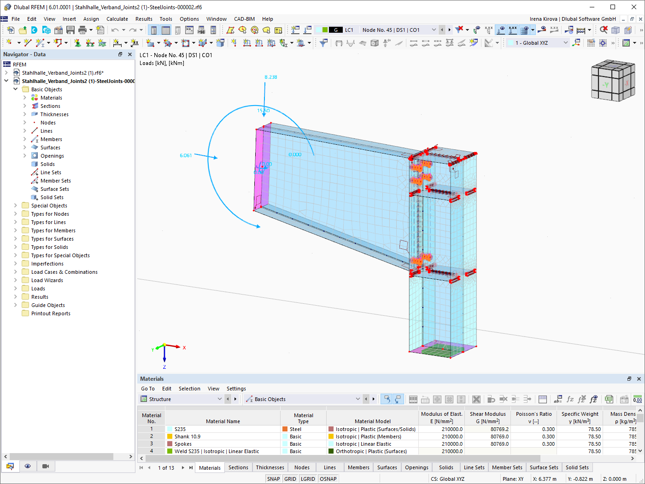This screenshot has height=484, width=645.
Task: Click Selection in Materials panel menu
Action: tap(189, 389)
